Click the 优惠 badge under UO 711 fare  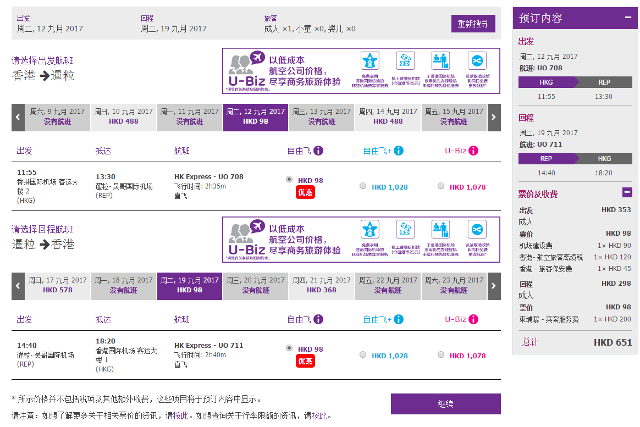[x=305, y=362]
